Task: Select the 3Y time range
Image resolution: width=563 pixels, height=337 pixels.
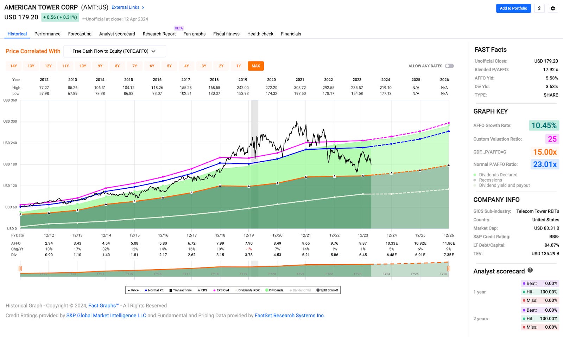Action: click(204, 66)
